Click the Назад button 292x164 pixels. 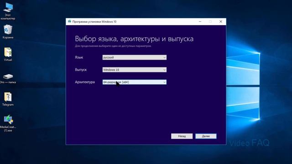click(182, 136)
